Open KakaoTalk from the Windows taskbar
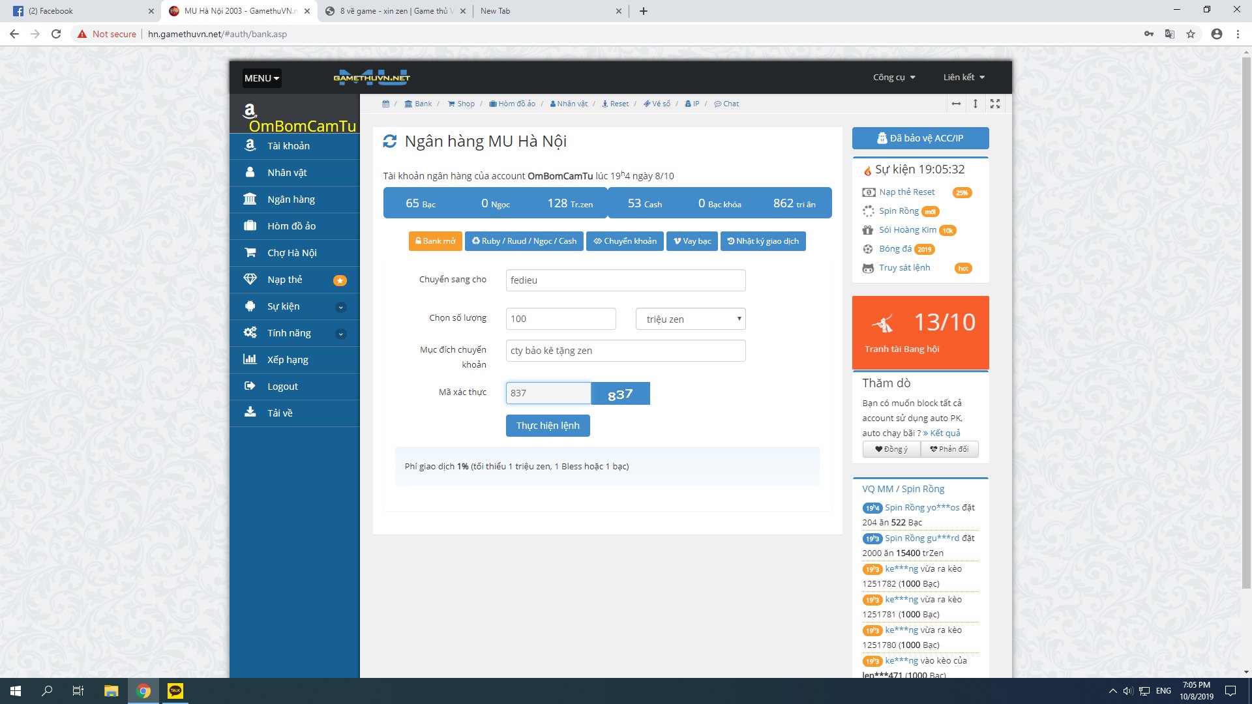This screenshot has height=704, width=1252. coord(175,691)
